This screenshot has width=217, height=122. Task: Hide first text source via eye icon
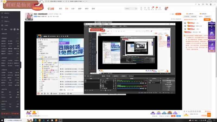(x=114, y=80)
